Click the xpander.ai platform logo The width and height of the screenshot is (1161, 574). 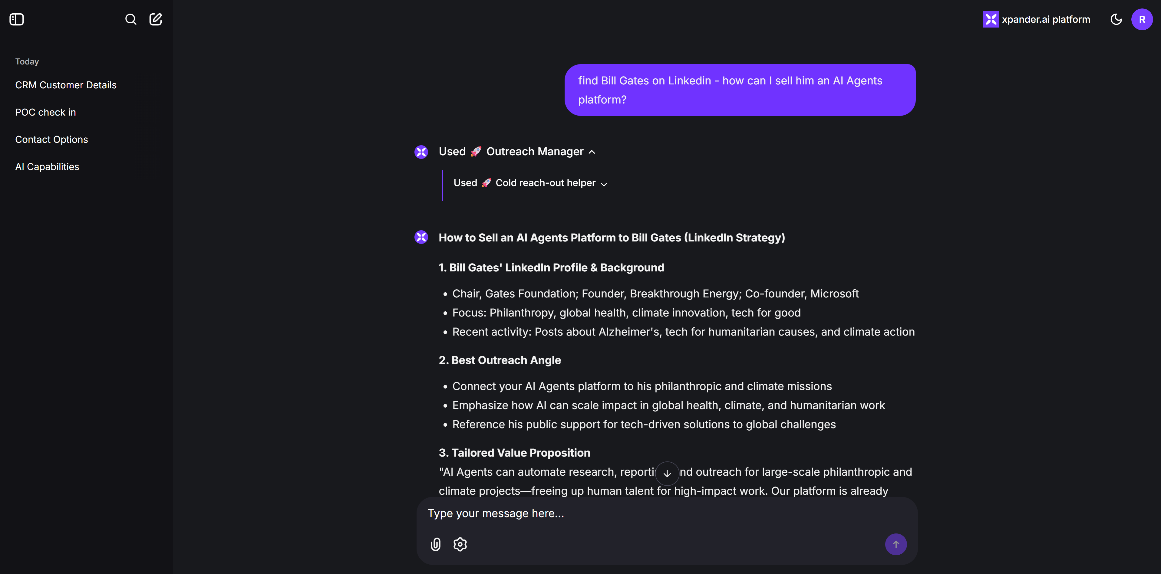coord(1036,19)
